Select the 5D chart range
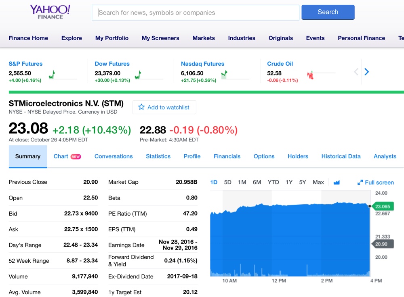The width and height of the screenshot is (404, 297). (x=227, y=183)
